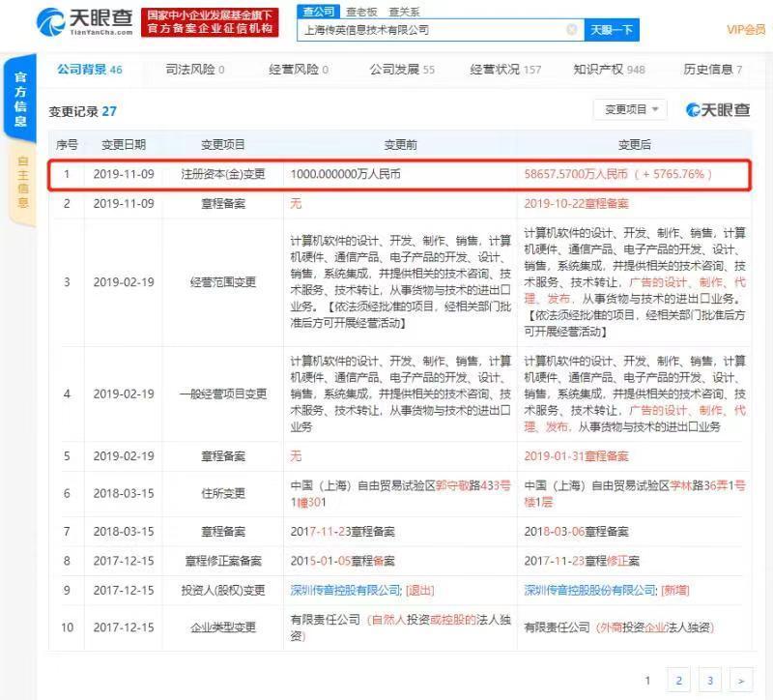The width and height of the screenshot is (773, 700).
Task: Open the 经营风险 tab
Action: click(x=298, y=70)
